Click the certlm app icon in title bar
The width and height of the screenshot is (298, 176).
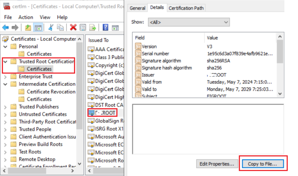pyautogui.click(x=7, y=6)
